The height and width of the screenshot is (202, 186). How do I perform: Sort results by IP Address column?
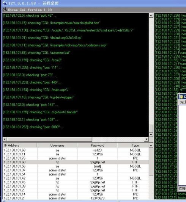20,145
